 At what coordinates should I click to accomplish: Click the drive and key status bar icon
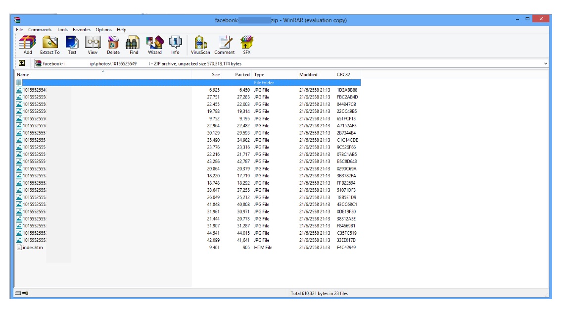[22, 293]
